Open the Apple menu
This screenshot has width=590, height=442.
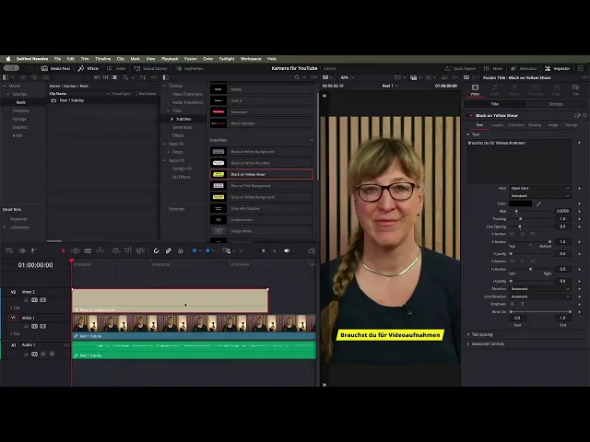point(8,59)
